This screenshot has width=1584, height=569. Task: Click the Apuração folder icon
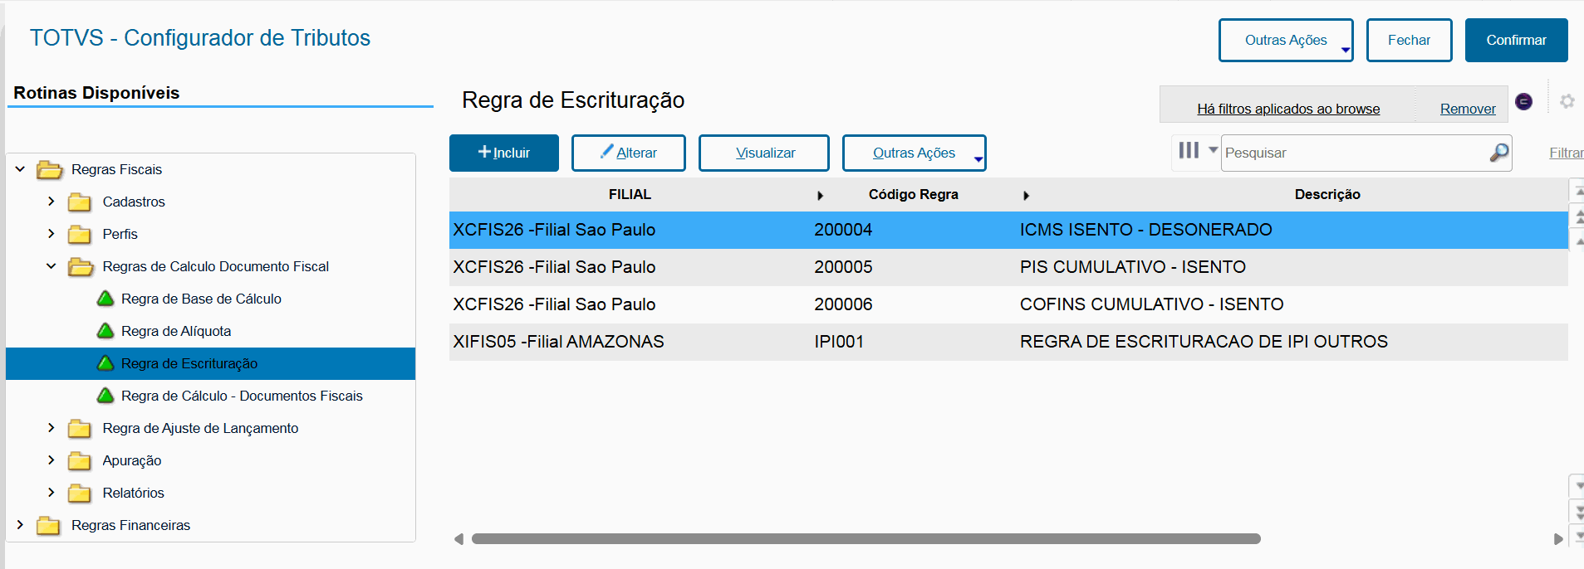click(x=80, y=461)
